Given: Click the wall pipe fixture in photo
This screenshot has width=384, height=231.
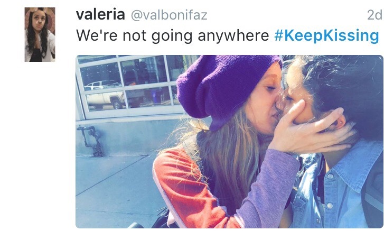Looking at the screenshot, I should pyautogui.click(x=90, y=141).
